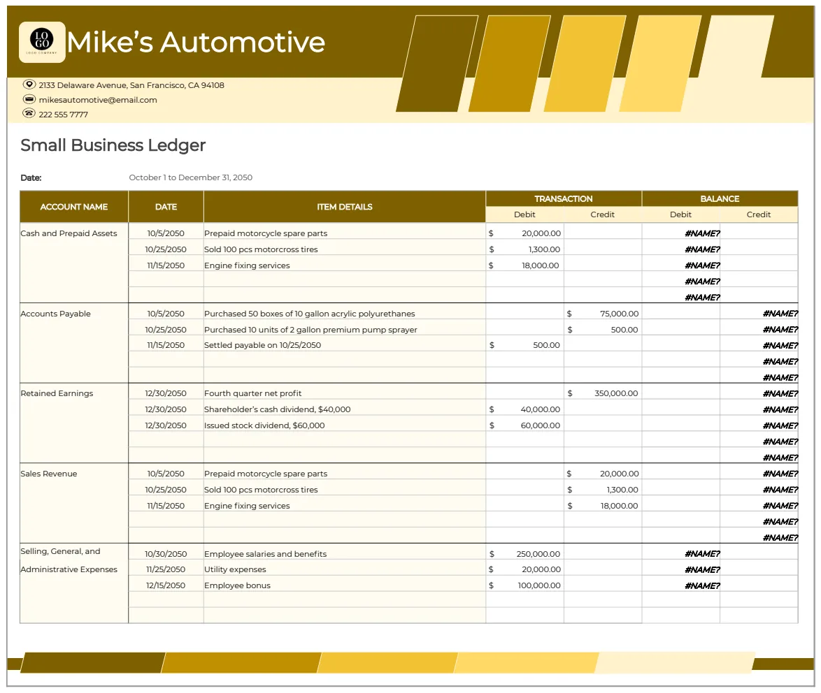Click the Date: label
The width and height of the screenshot is (821, 693).
pyautogui.click(x=31, y=178)
